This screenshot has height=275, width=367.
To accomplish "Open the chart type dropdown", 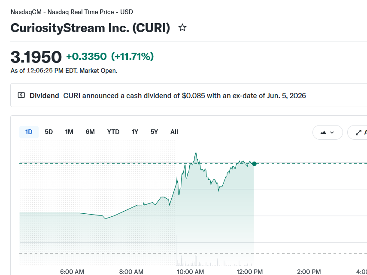I will (x=328, y=132).
